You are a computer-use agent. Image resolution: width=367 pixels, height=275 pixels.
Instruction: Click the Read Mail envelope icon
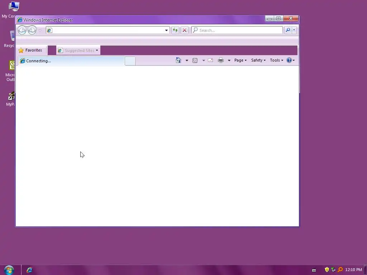click(210, 60)
